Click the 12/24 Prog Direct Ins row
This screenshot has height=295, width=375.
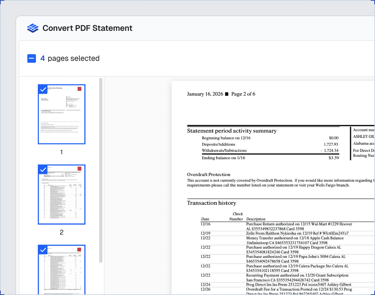(287, 285)
